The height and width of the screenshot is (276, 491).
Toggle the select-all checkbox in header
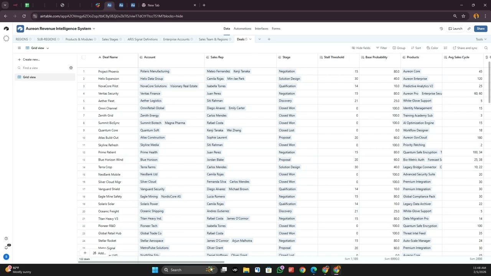coord(84,57)
